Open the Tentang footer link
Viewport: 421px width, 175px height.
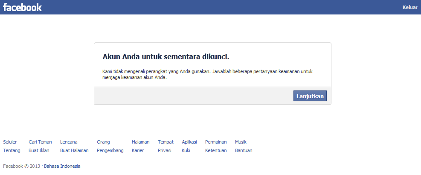(12, 150)
